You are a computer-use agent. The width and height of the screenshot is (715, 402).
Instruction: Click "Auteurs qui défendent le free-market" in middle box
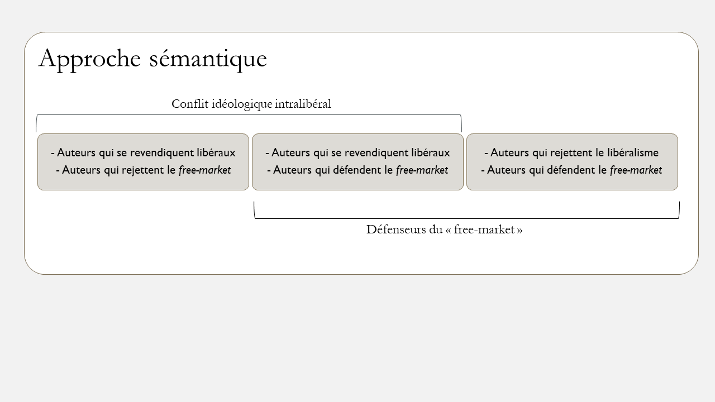click(357, 170)
